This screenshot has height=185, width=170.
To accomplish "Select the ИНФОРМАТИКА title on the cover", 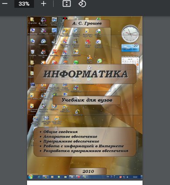I will (x=85, y=74).
